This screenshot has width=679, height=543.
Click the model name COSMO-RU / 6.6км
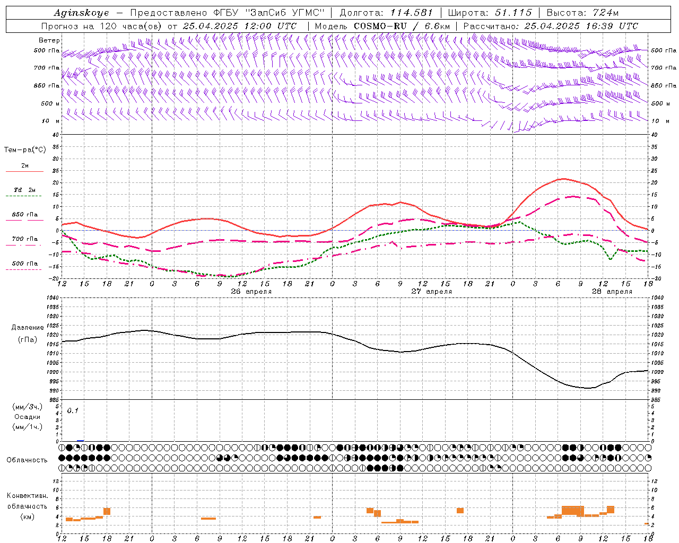(402, 26)
